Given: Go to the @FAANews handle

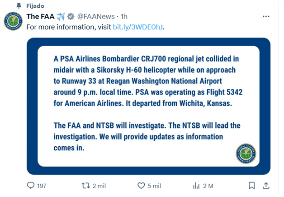Looking at the screenshot, I should tap(95, 17).
